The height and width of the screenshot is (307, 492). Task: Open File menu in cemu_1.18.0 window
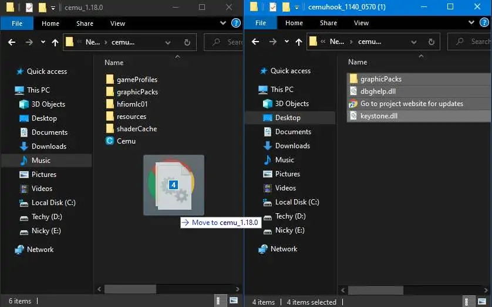coord(17,23)
